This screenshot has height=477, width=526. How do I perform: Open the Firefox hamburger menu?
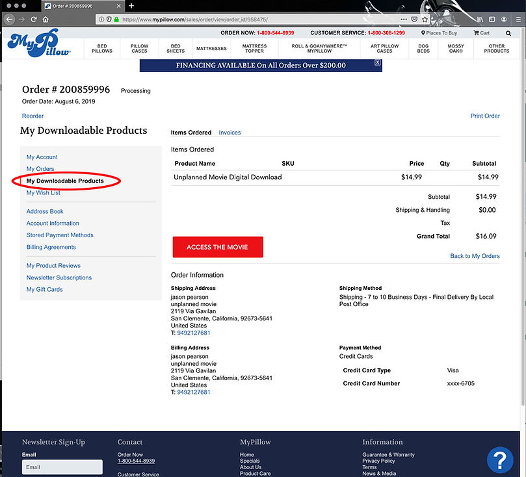click(x=518, y=19)
